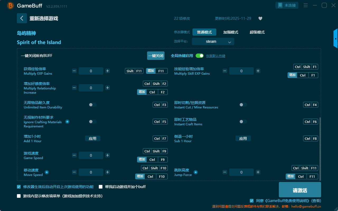Click the 请激活 activate button
This screenshot has width=338, height=211.
300,190
